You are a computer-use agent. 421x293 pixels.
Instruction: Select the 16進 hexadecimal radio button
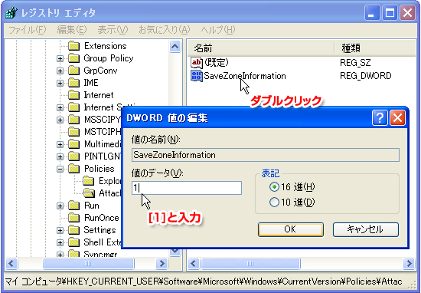(274, 186)
